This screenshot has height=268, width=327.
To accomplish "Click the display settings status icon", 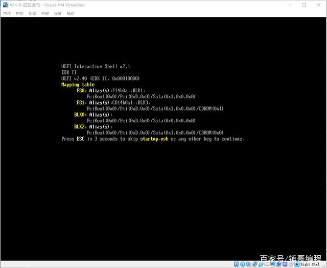I will pos(273,264).
